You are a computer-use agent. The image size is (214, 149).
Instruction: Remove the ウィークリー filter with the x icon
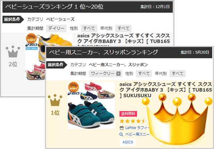(x=118, y=74)
